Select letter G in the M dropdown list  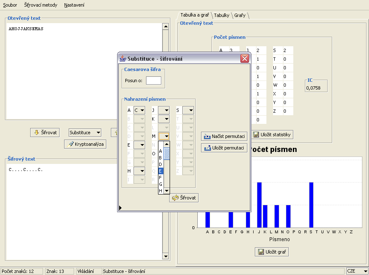[x=161, y=184]
